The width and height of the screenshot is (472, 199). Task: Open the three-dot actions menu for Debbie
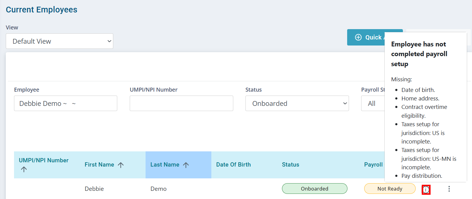coord(449,189)
